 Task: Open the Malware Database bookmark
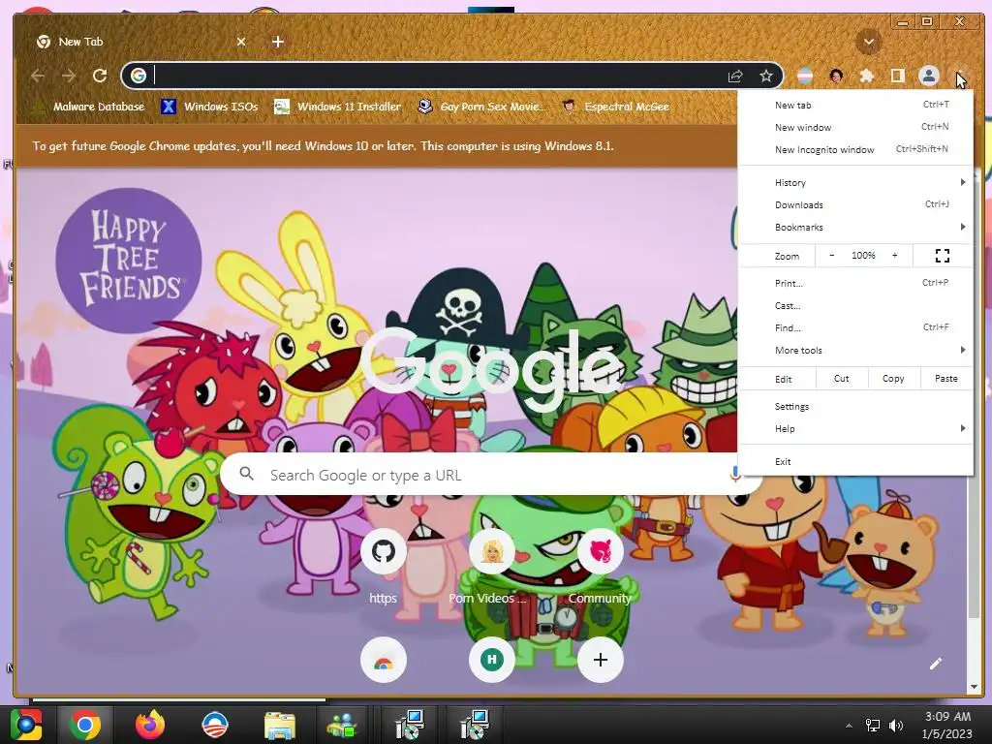[x=88, y=107]
